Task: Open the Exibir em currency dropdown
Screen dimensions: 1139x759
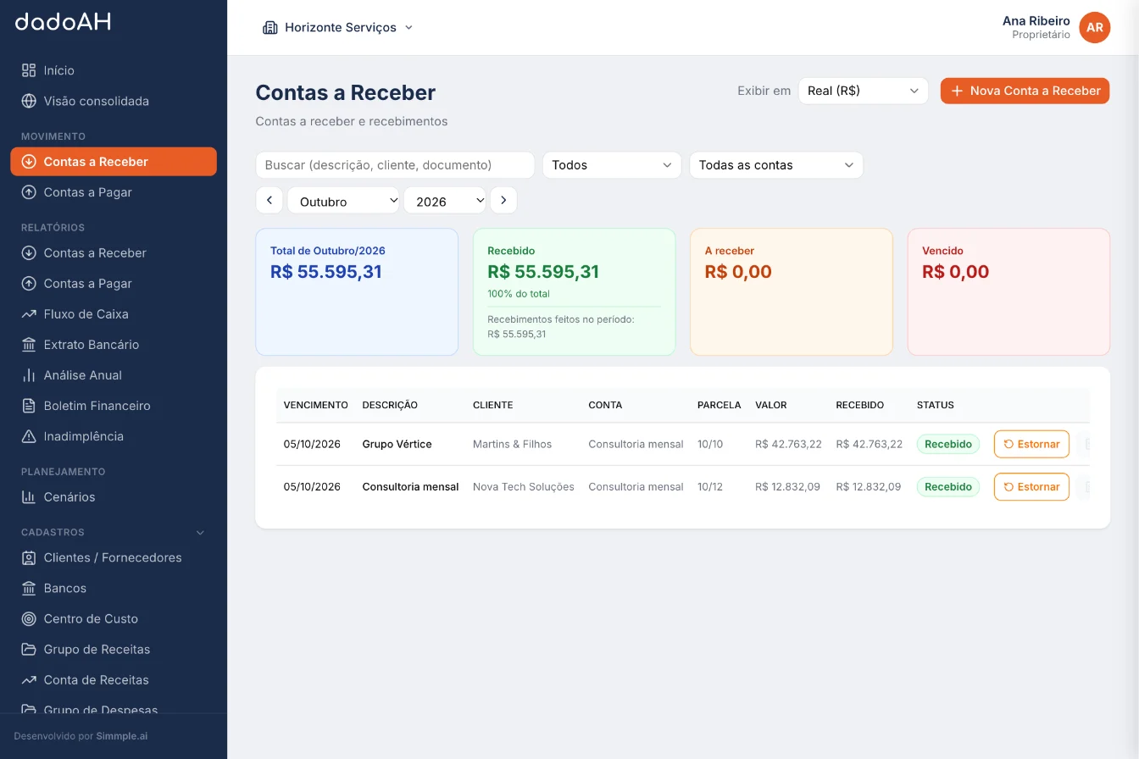Action: (864, 91)
